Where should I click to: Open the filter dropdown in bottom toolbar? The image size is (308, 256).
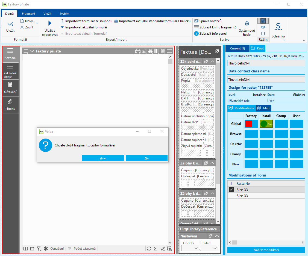(x=39, y=249)
